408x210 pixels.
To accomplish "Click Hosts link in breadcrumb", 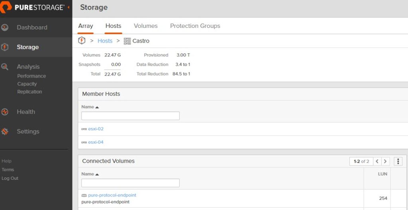I will (x=105, y=41).
